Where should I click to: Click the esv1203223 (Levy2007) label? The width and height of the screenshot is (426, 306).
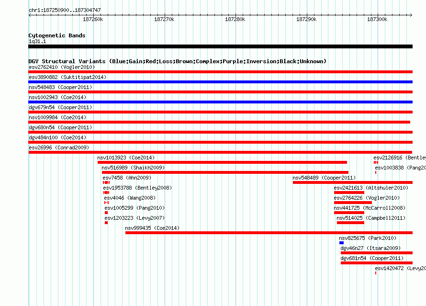coord(135,218)
